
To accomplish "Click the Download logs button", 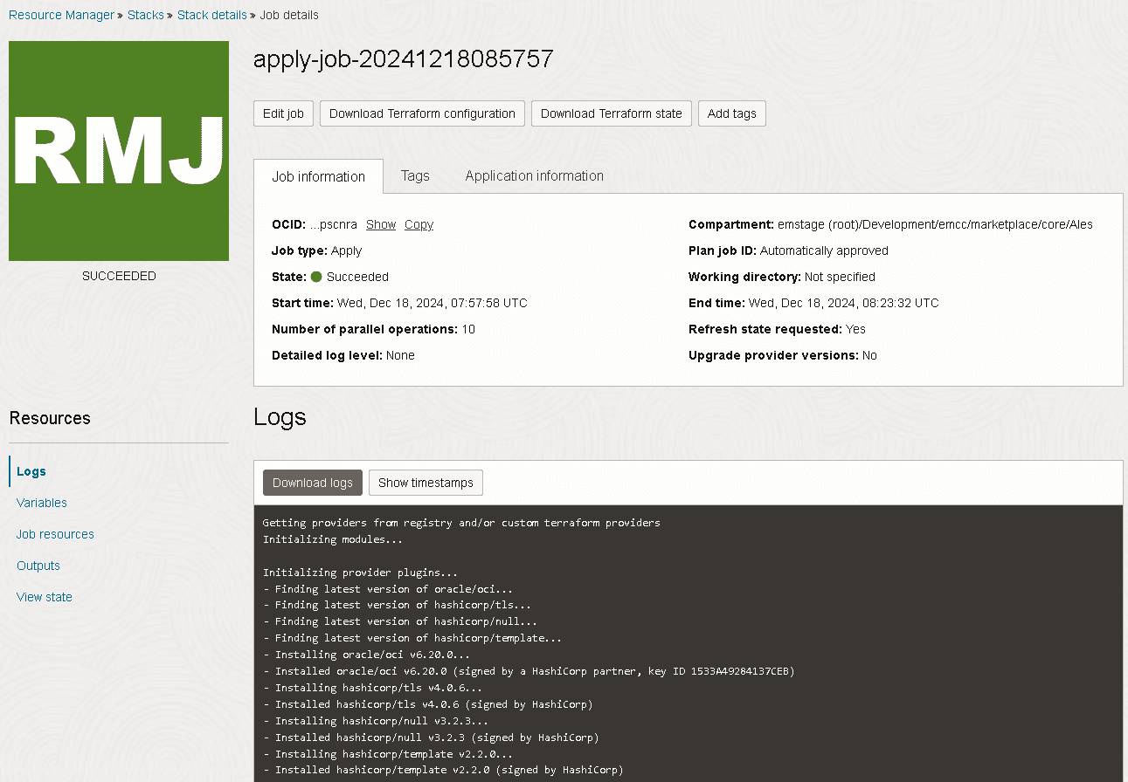I will point(313,483).
